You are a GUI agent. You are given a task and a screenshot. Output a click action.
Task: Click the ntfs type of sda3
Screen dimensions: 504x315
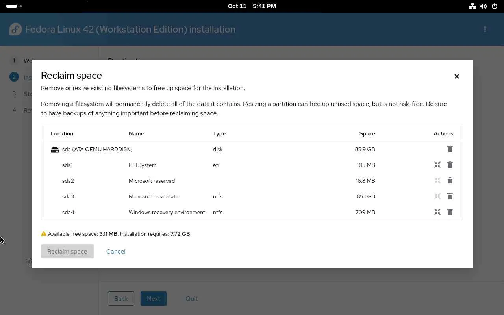(x=218, y=196)
